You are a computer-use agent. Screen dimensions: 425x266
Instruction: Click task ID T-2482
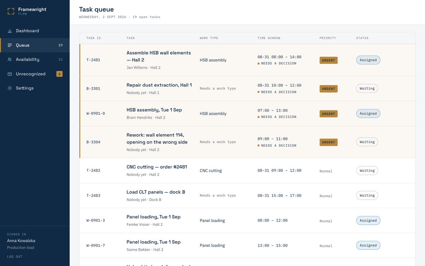[x=93, y=171]
